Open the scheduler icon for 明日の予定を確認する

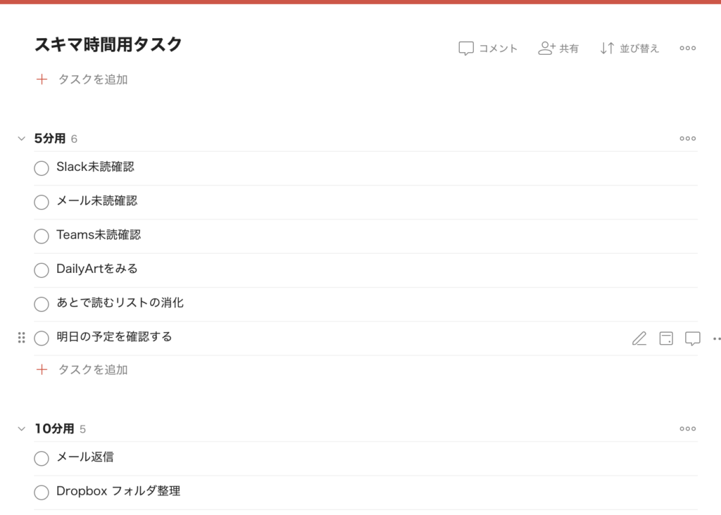665,338
